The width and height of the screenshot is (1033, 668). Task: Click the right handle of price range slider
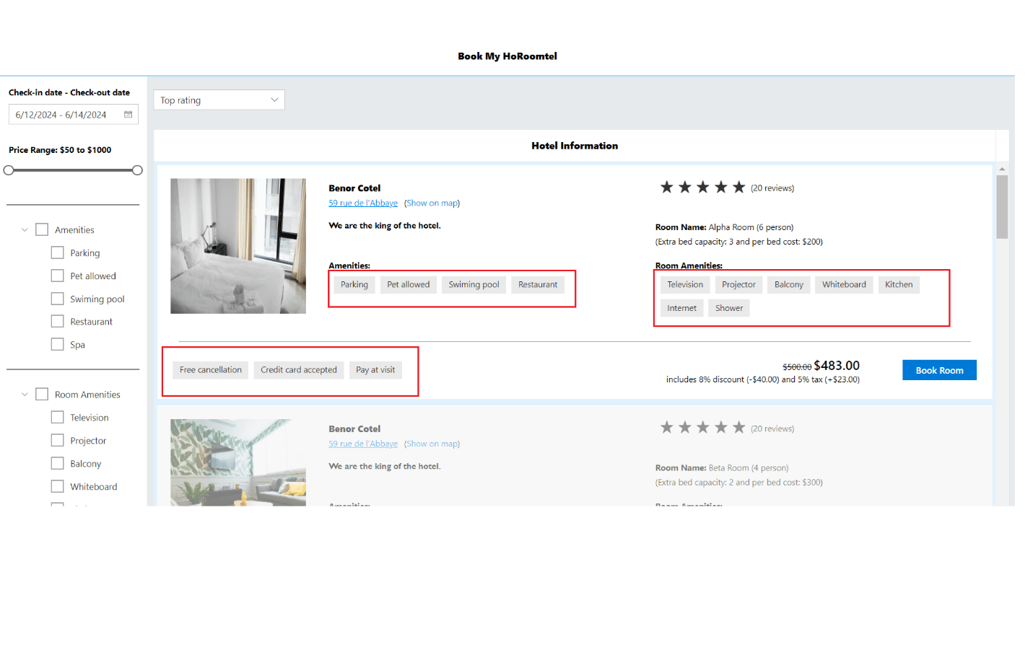point(137,170)
